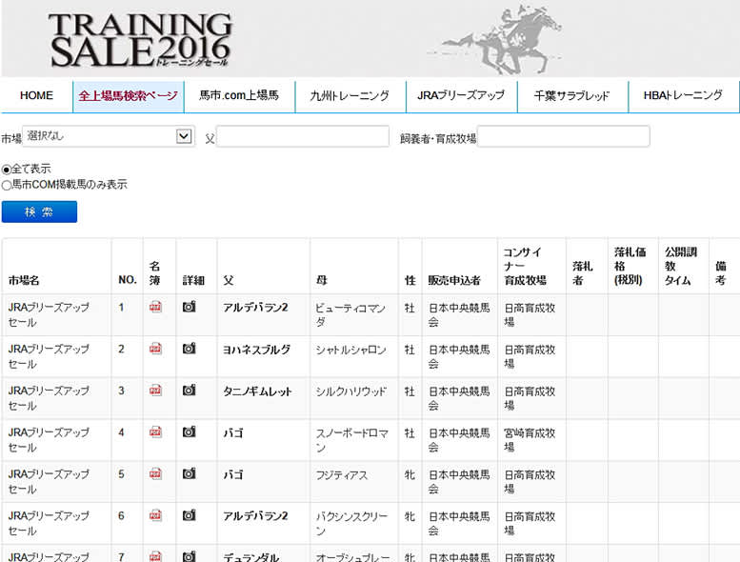This screenshot has width=740, height=562.
Task: Open the 全上場馬検索ページ tab
Action: 129,96
